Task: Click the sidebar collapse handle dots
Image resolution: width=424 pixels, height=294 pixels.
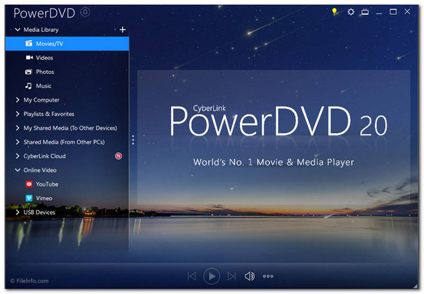Action: coord(133,140)
